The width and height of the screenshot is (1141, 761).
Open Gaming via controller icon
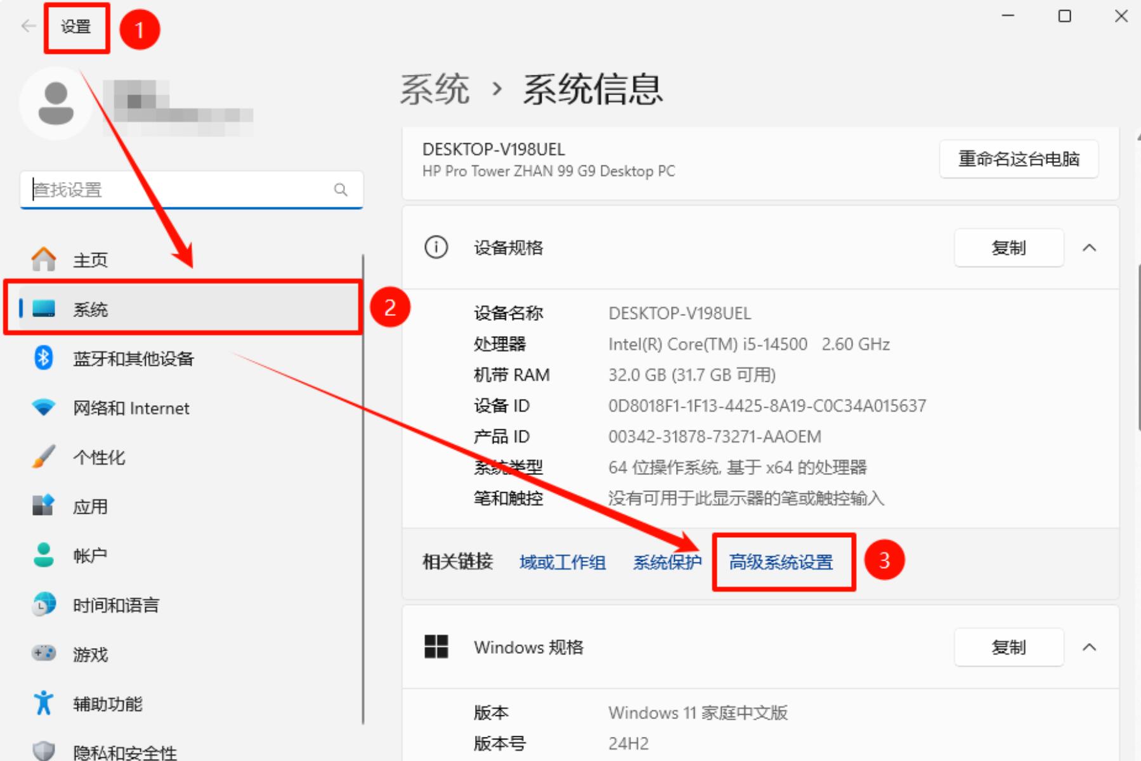pyautogui.click(x=43, y=653)
